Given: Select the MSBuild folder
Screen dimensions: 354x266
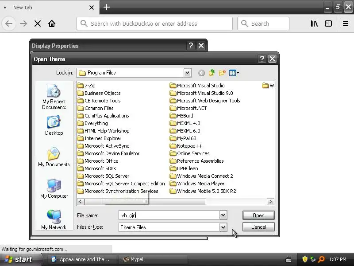Looking at the screenshot, I should [181, 116].
